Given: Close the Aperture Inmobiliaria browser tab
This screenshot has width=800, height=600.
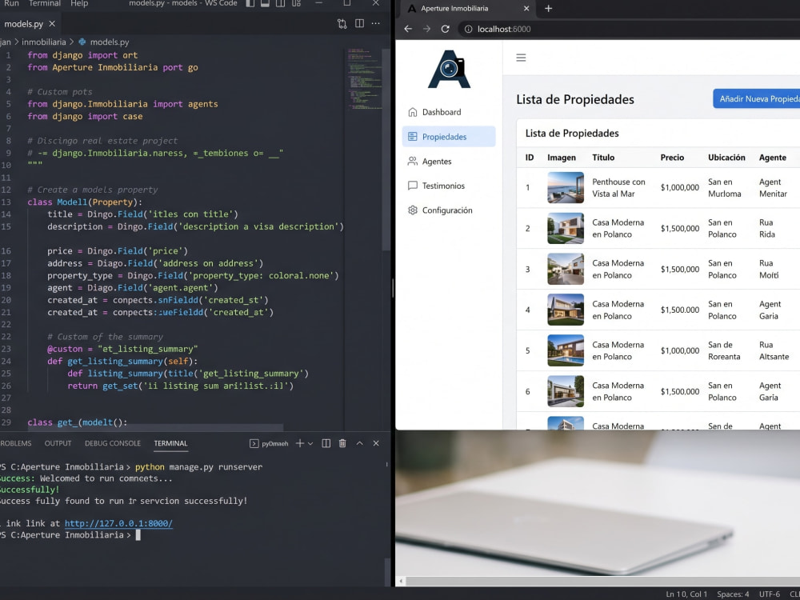Looking at the screenshot, I should coord(526,9).
